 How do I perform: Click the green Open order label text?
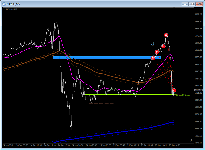(188, 95)
